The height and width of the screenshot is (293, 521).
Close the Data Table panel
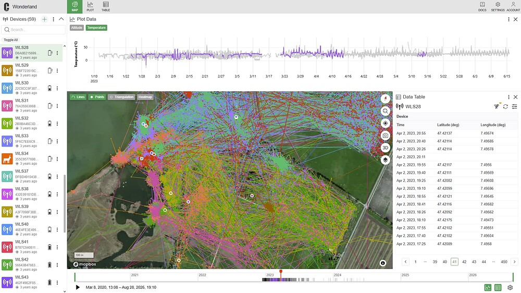pyautogui.click(x=515, y=97)
